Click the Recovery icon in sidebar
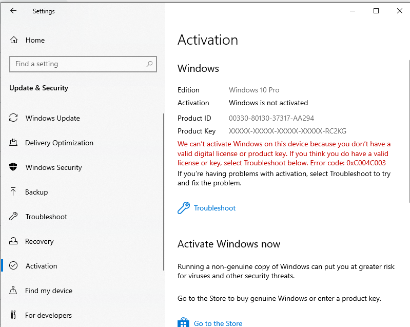 tap(13, 241)
